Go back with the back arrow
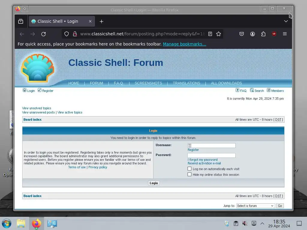This screenshot has height=230, width=307. pos(22,34)
